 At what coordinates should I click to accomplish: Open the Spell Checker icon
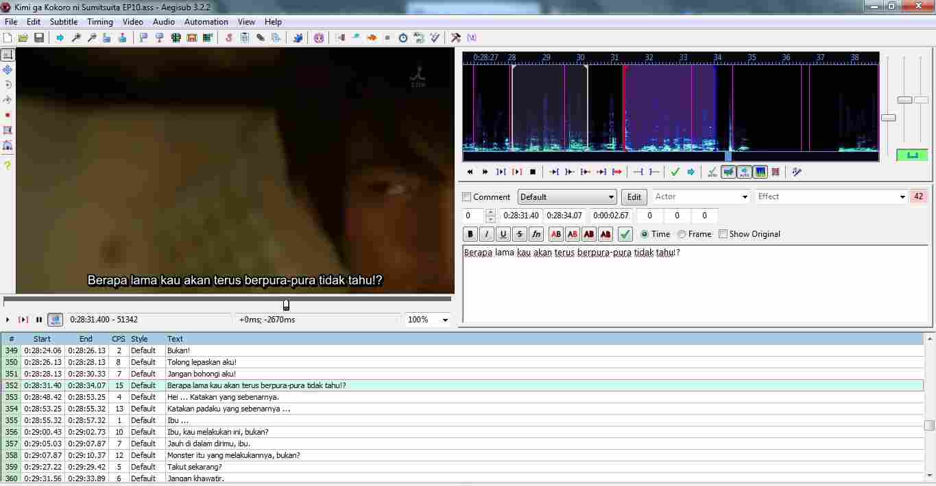[435, 38]
